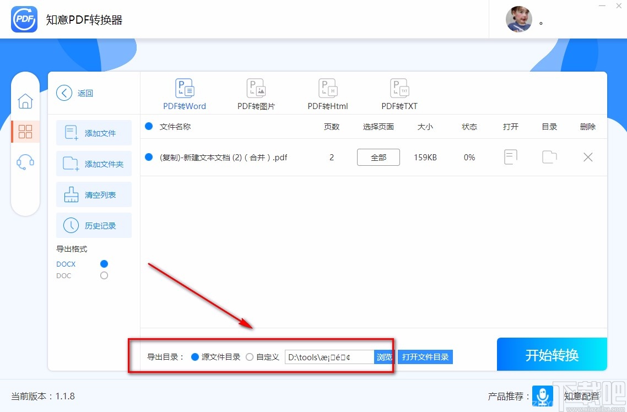Open the PDF转Html converter

pos(327,94)
